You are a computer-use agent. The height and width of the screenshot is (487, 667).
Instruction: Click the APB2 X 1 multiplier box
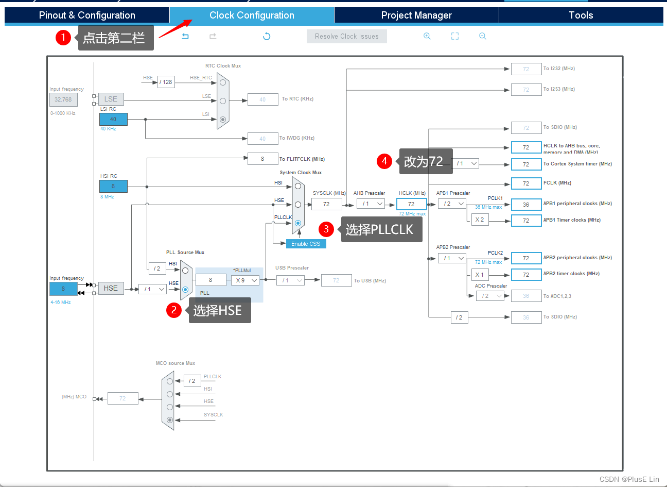click(480, 275)
